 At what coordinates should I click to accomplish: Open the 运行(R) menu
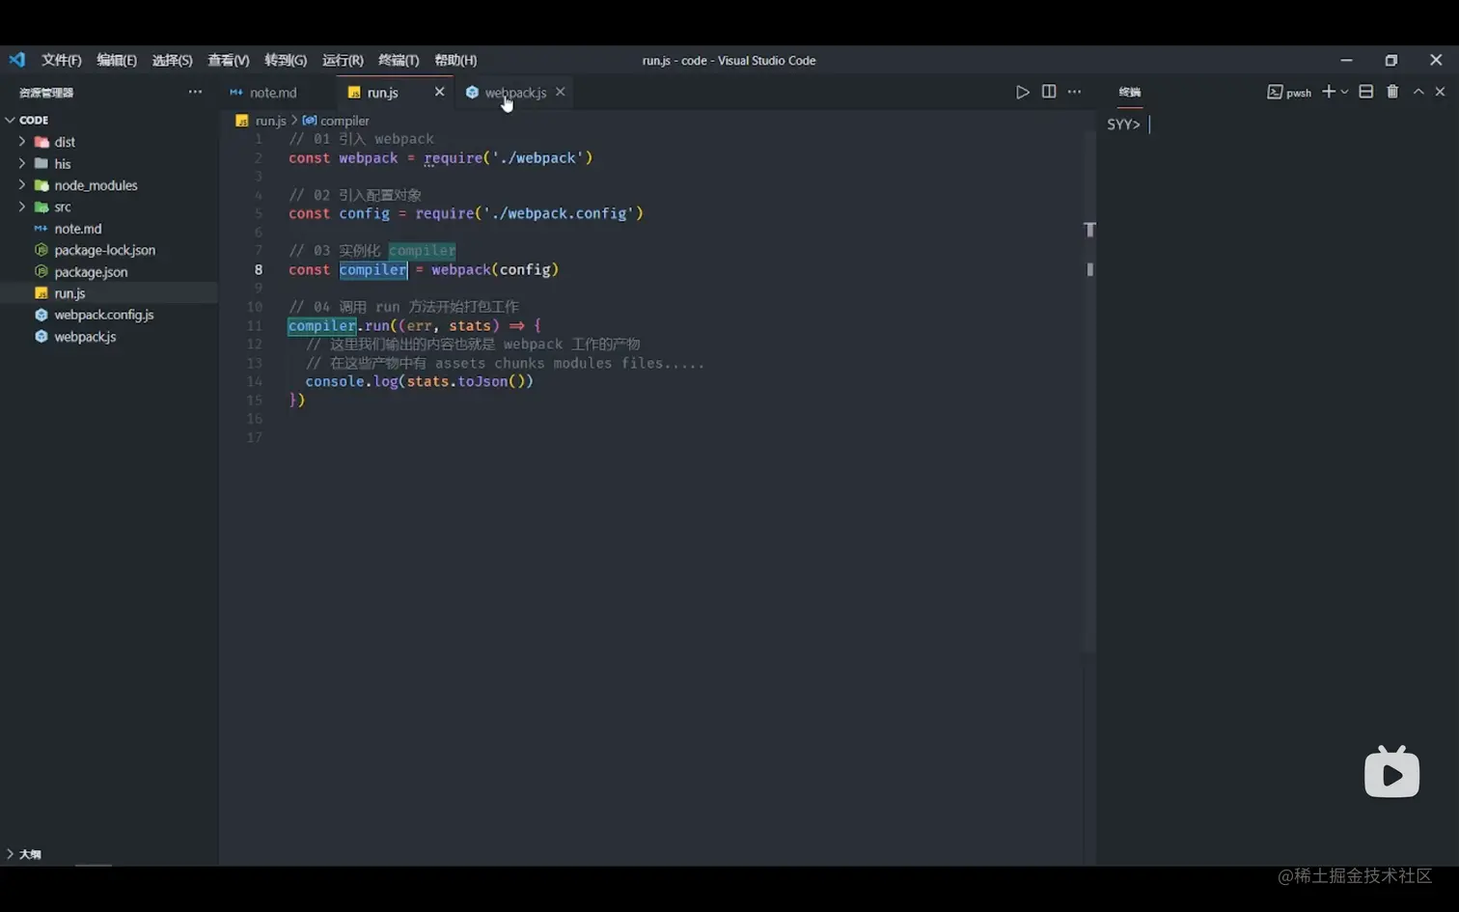click(343, 60)
